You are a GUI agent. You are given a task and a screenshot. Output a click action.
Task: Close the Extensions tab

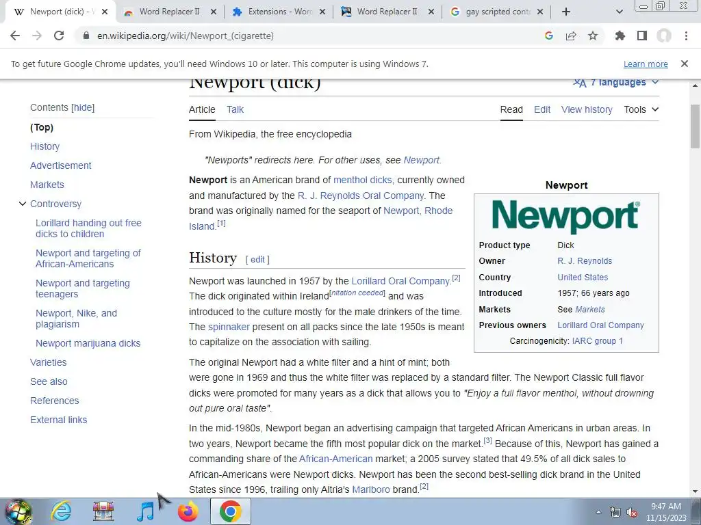(322, 12)
